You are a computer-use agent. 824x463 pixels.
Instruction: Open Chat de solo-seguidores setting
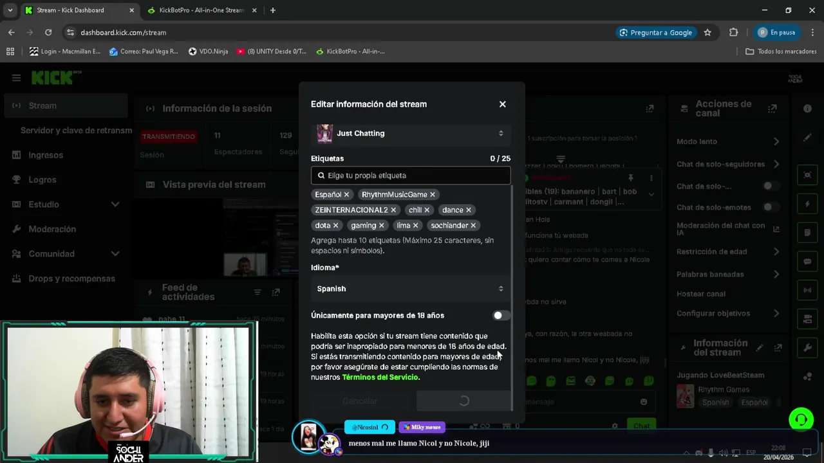pos(728,164)
